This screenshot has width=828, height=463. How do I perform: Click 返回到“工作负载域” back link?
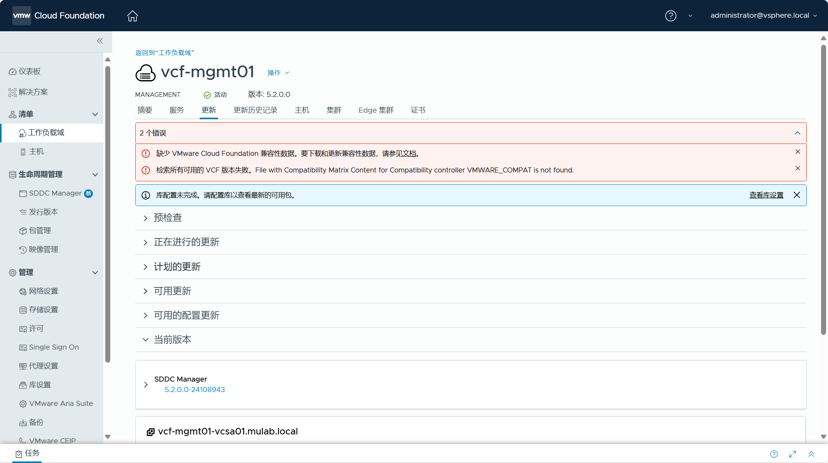point(165,53)
